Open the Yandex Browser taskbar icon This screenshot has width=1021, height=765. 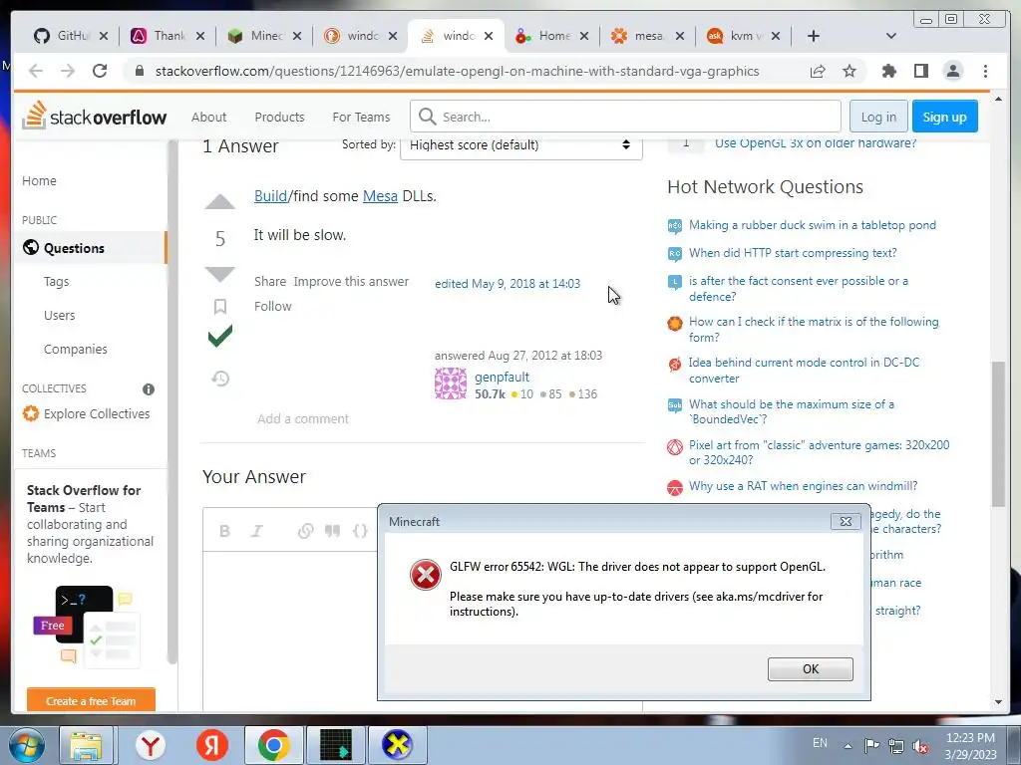(151, 745)
